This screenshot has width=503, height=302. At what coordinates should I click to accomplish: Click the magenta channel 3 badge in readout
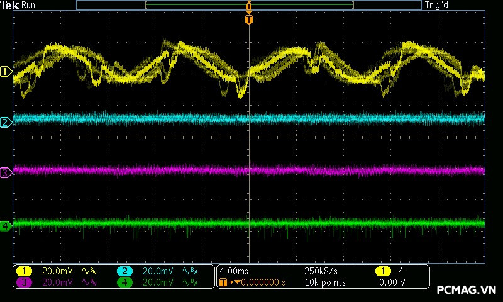(24, 282)
